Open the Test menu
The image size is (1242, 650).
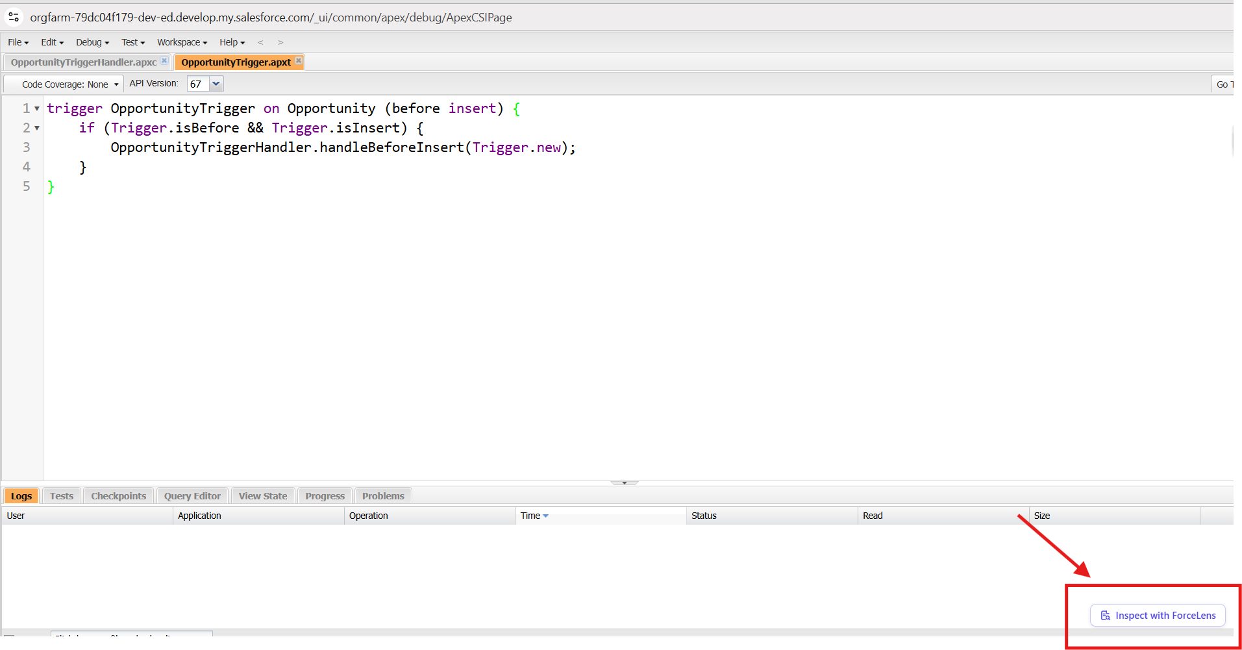coord(133,42)
